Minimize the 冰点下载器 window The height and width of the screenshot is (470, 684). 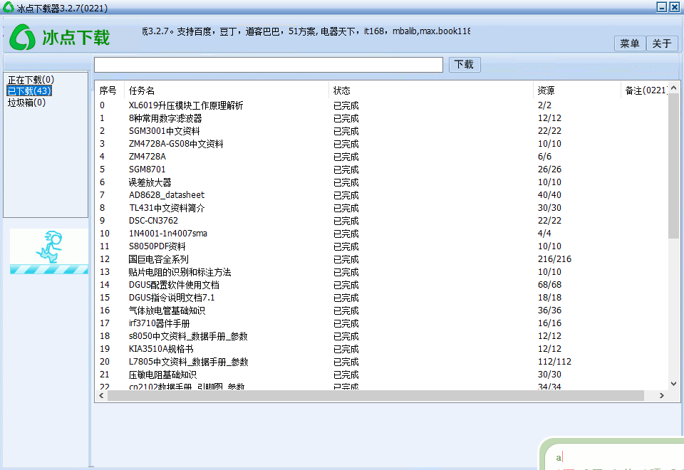point(662,7)
